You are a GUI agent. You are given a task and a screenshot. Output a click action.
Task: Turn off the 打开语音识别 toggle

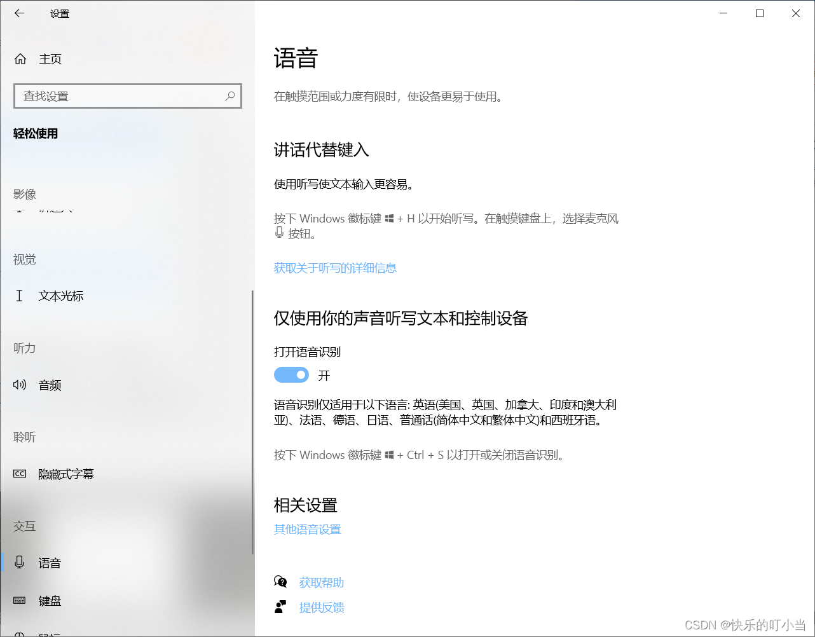(291, 375)
